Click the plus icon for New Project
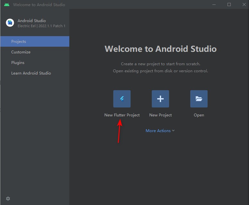Screen dimensions: 249x205 click(160, 99)
